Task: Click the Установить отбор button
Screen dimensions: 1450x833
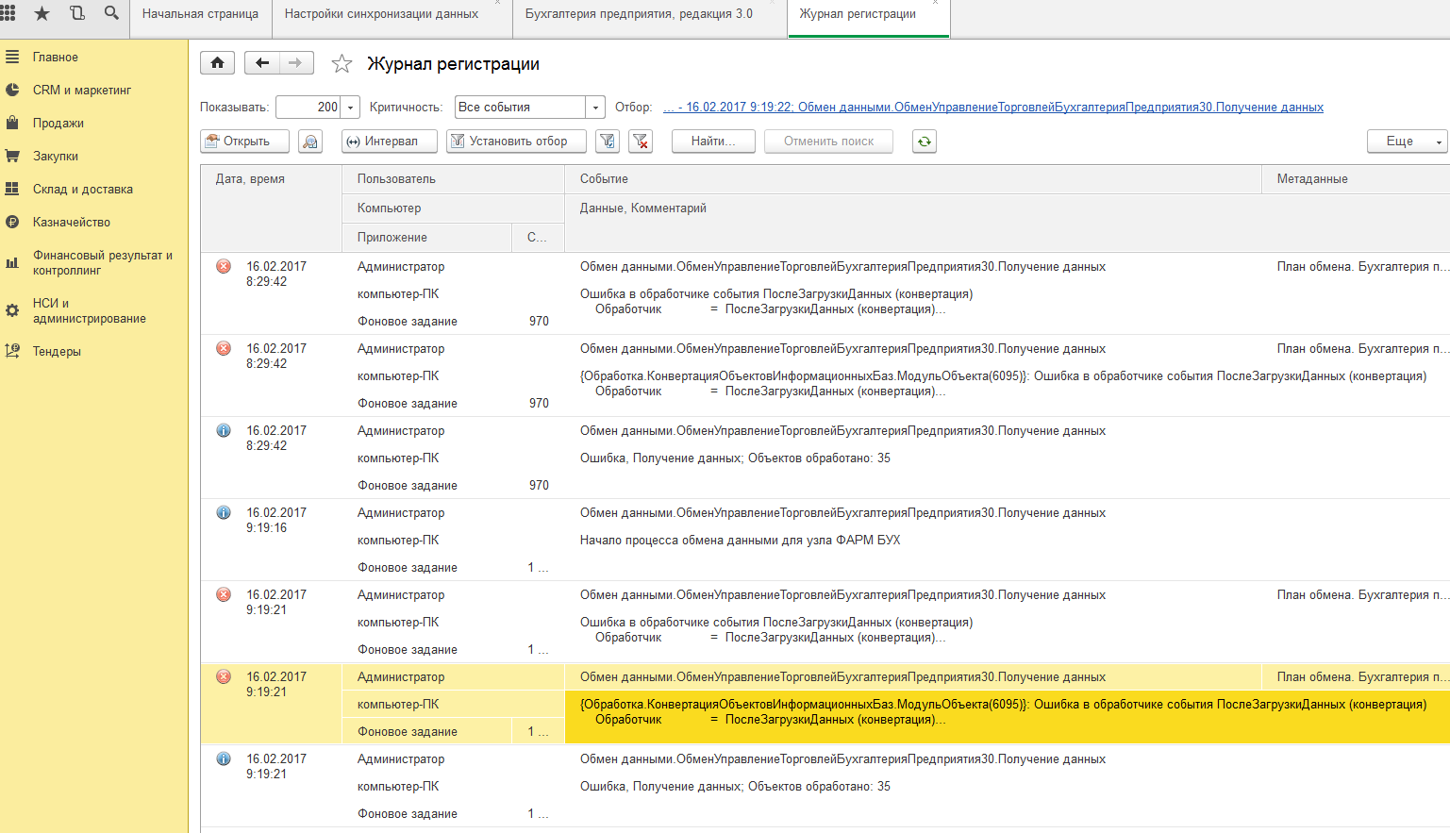Action: point(516,142)
